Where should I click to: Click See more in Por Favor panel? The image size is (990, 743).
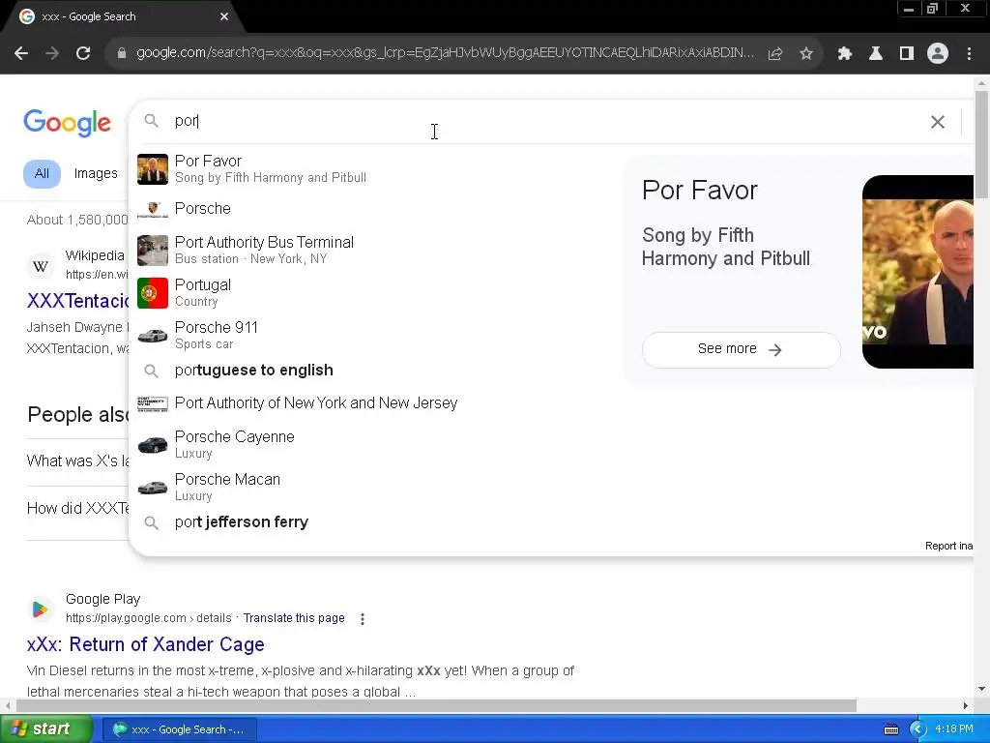tap(741, 349)
